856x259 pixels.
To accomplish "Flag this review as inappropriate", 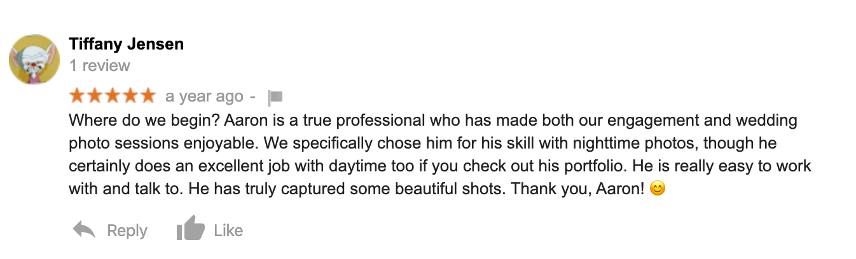I will [x=275, y=97].
